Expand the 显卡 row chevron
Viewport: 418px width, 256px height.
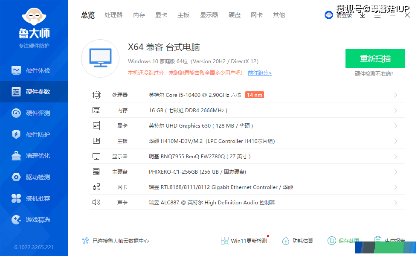tap(396, 126)
